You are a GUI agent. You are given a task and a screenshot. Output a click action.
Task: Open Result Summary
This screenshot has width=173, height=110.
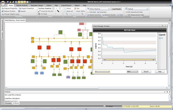(x=94, y=15)
